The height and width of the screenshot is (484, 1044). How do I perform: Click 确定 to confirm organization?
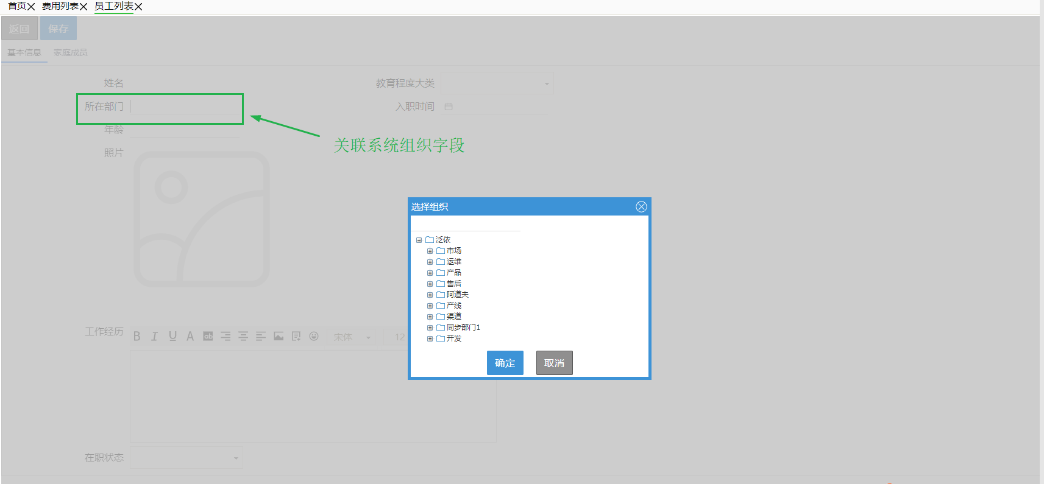point(505,363)
